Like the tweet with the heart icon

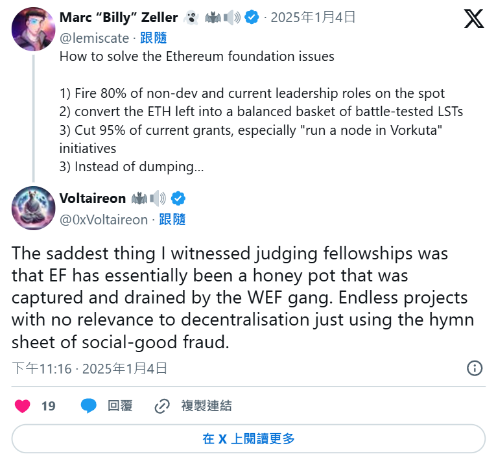23,406
